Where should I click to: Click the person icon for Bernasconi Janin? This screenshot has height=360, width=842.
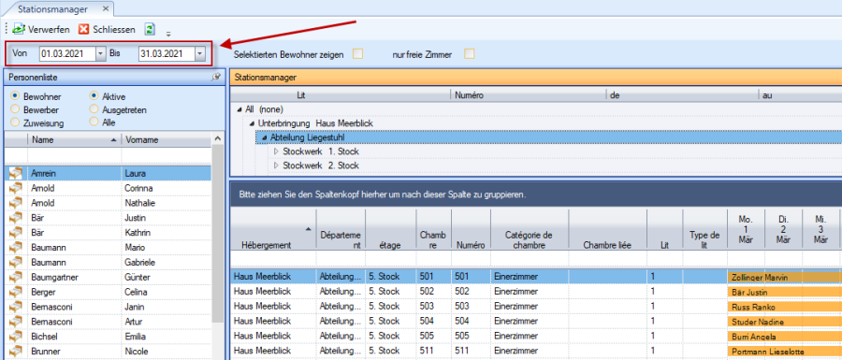pyautogui.click(x=16, y=307)
